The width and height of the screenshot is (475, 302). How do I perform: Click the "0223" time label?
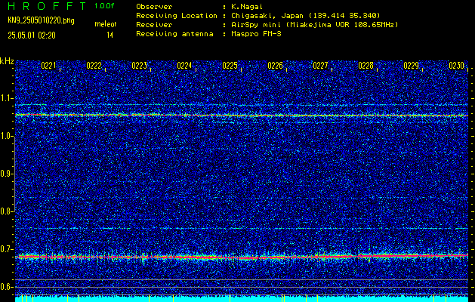coord(140,66)
